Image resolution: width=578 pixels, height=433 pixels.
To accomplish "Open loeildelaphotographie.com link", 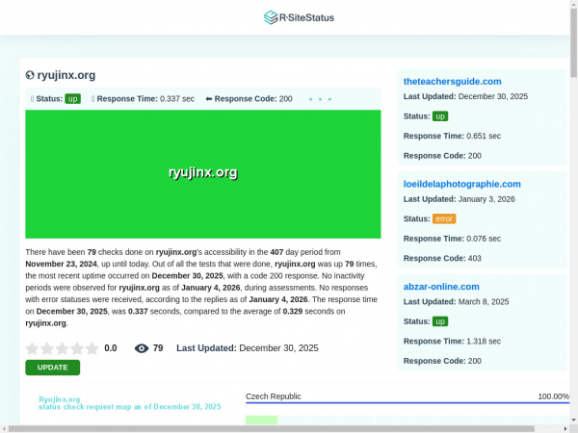I will point(461,184).
